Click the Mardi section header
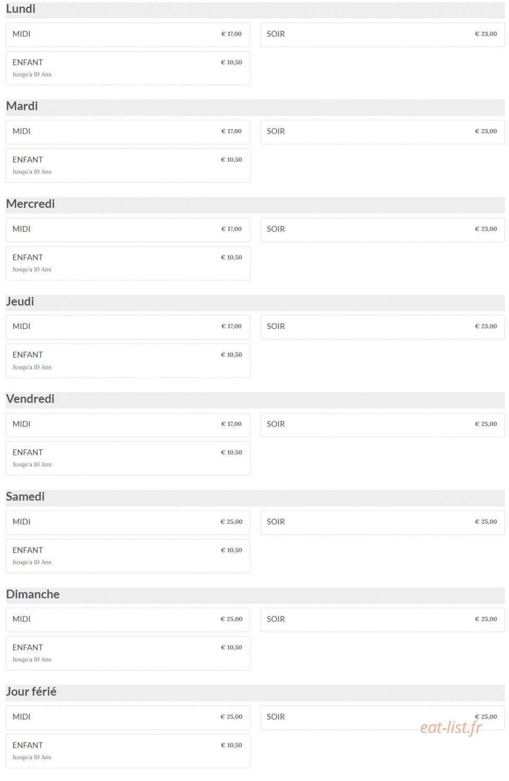 pos(255,107)
